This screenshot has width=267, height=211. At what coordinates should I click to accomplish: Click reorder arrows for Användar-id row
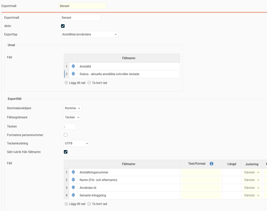click(x=73, y=187)
